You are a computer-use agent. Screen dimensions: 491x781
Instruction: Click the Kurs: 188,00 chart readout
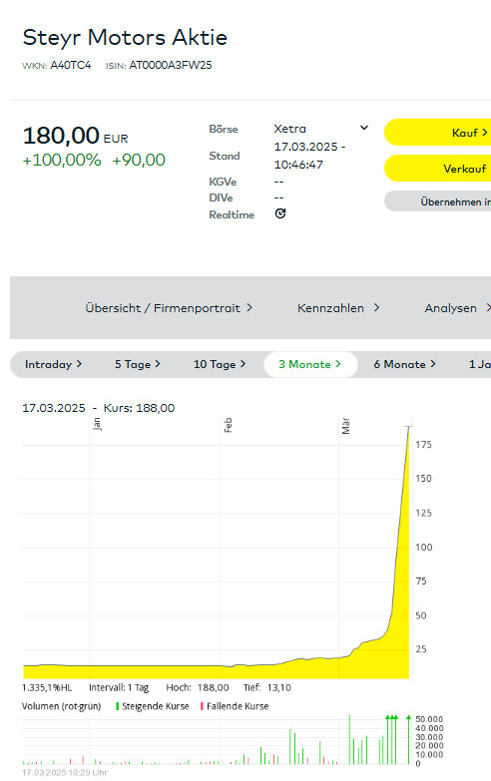point(139,408)
